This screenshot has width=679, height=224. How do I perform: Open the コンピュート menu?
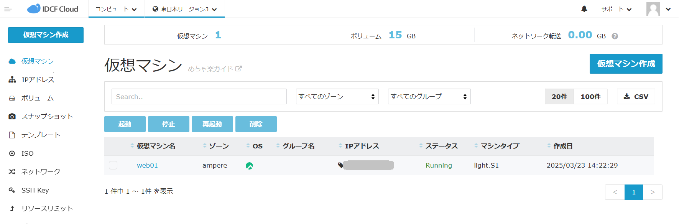click(x=116, y=9)
